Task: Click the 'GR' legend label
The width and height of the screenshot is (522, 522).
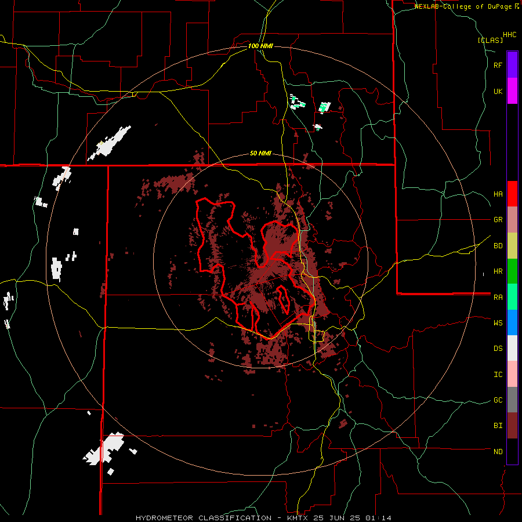Action: (498, 220)
